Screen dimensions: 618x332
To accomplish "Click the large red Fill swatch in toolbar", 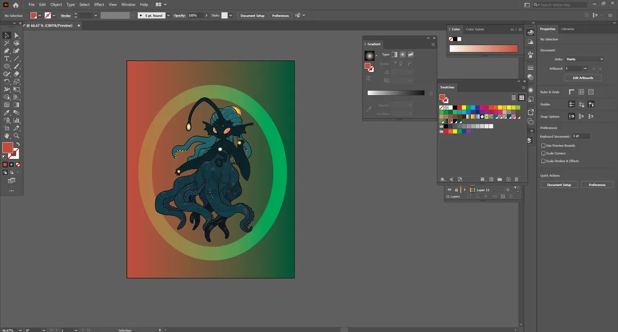I will coord(7,147).
